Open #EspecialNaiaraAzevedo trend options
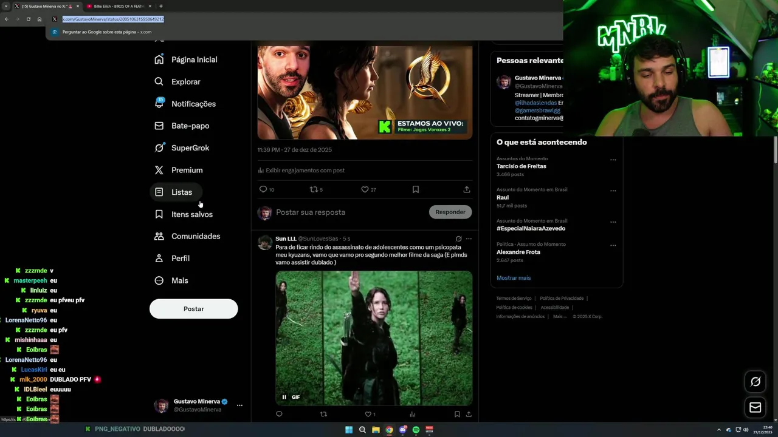The height and width of the screenshot is (437, 778). [x=613, y=222]
